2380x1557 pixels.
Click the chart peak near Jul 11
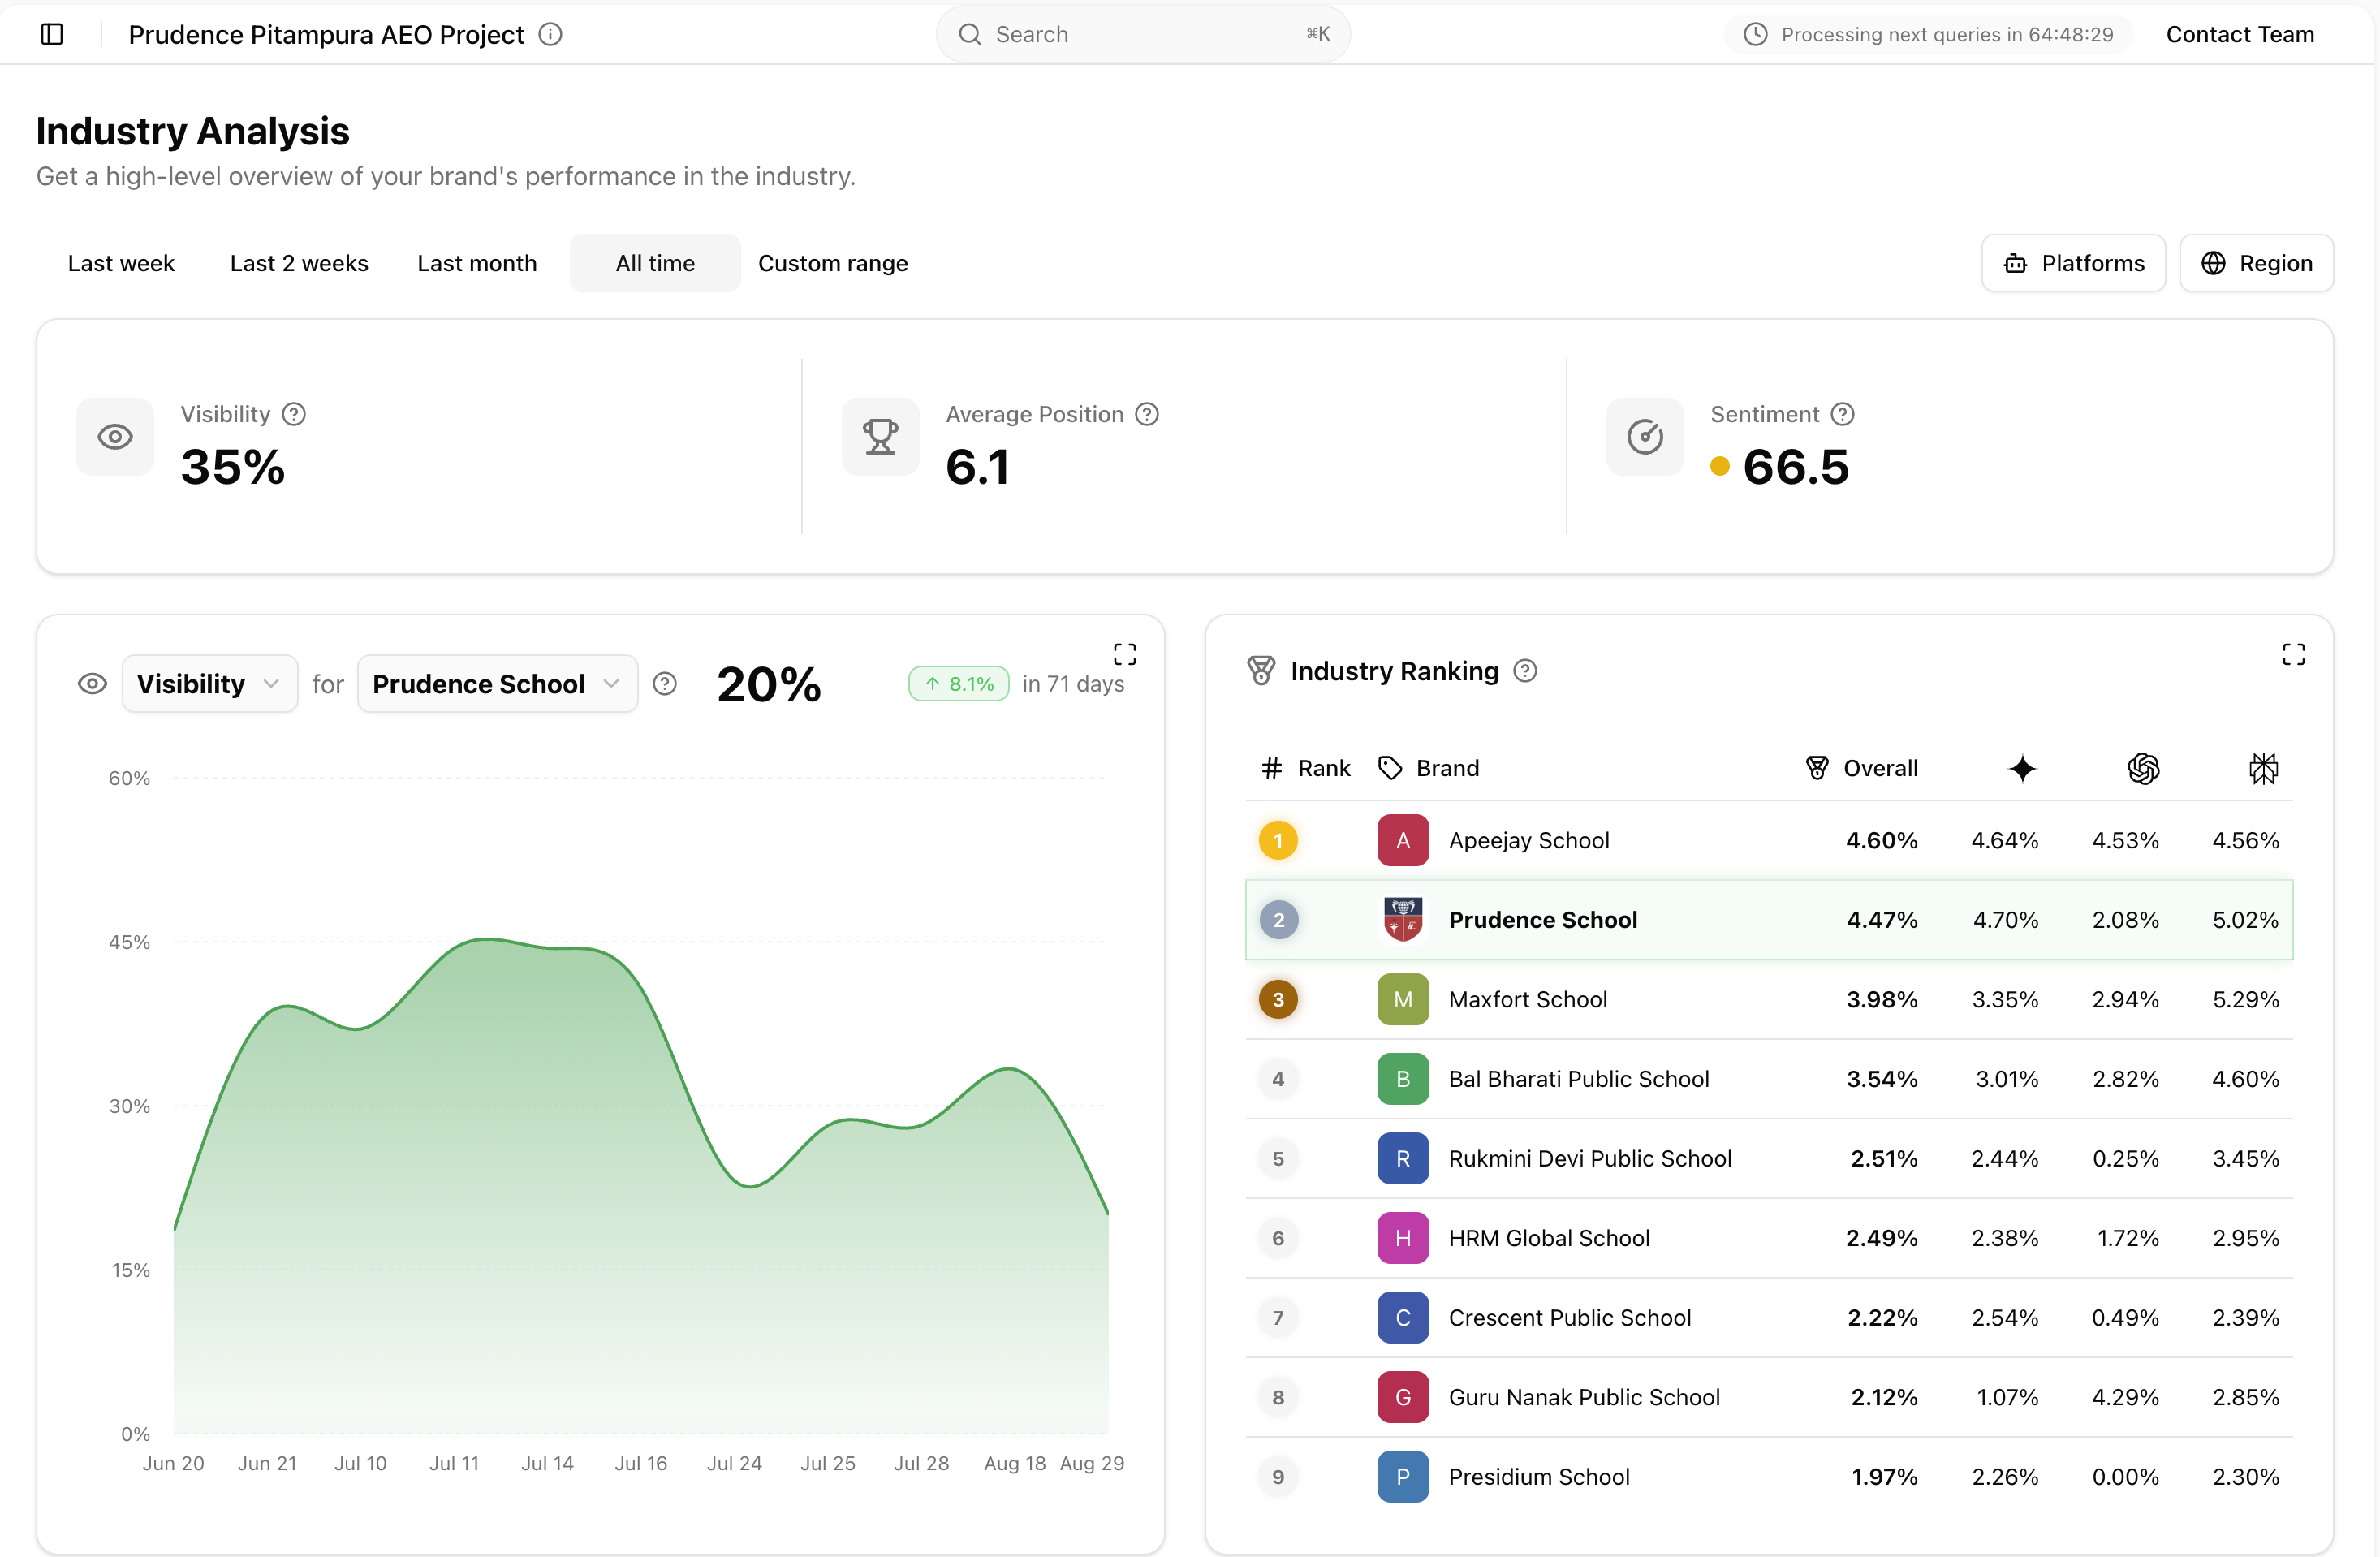tap(486, 939)
